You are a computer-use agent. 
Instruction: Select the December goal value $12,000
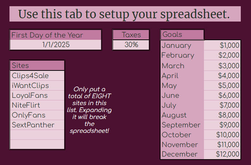tap(222, 154)
